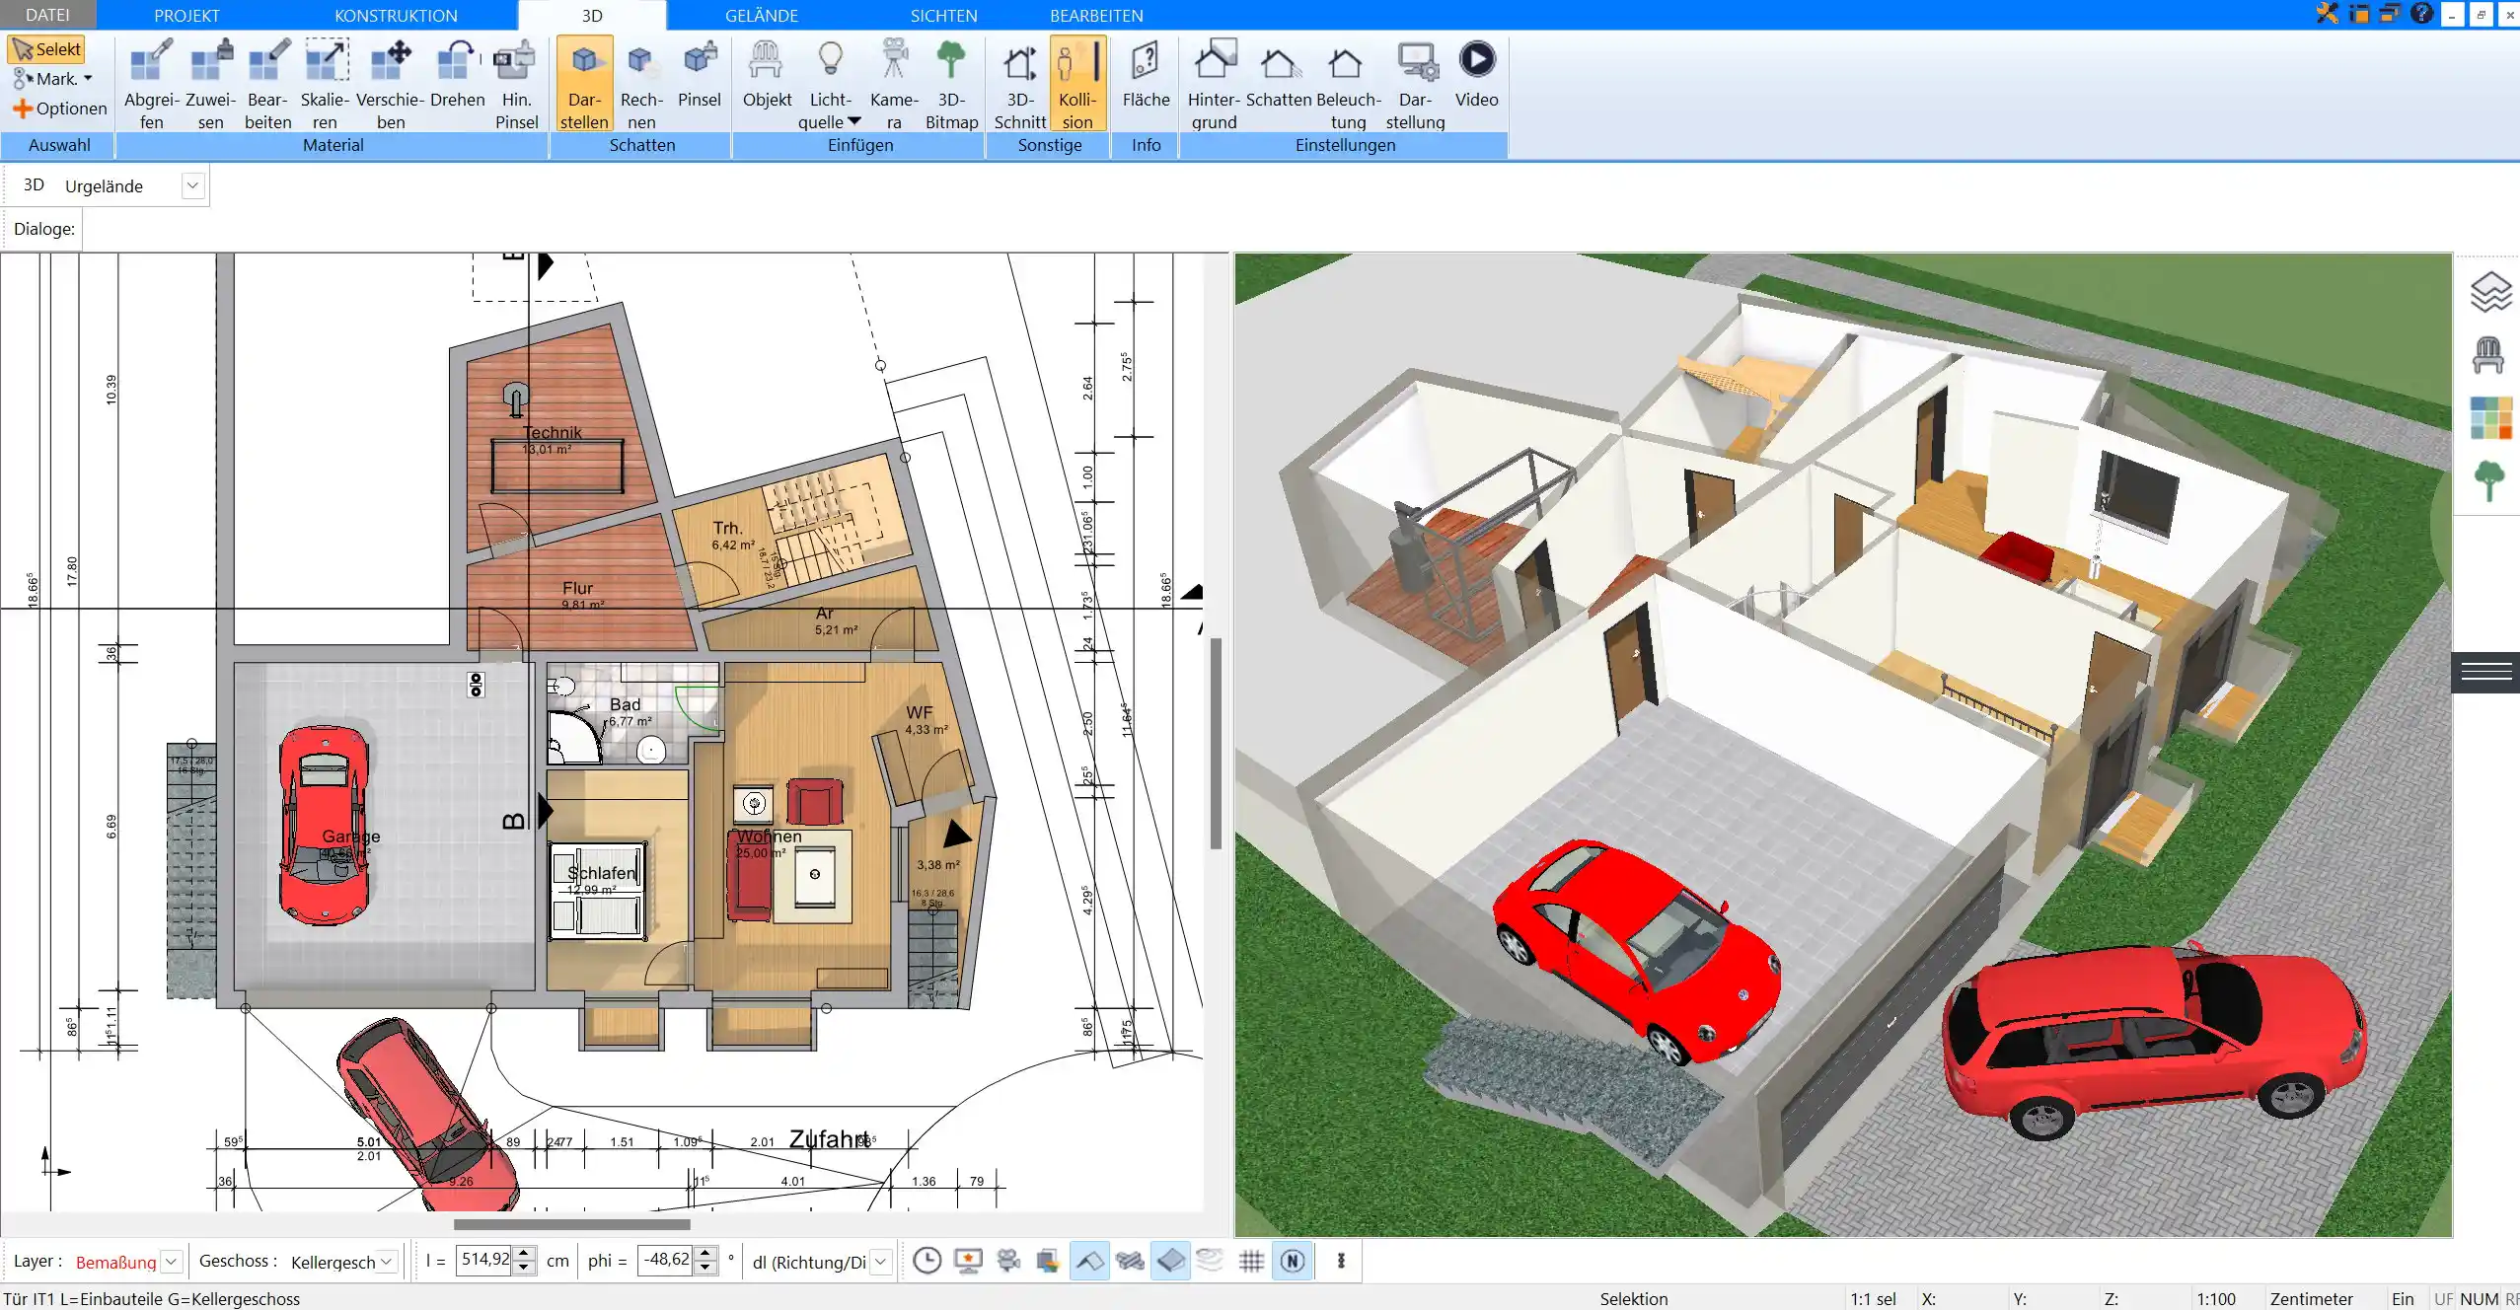Open the dl (Richtung/Di dropdown
This screenshot has height=1310, width=2520.
(881, 1262)
